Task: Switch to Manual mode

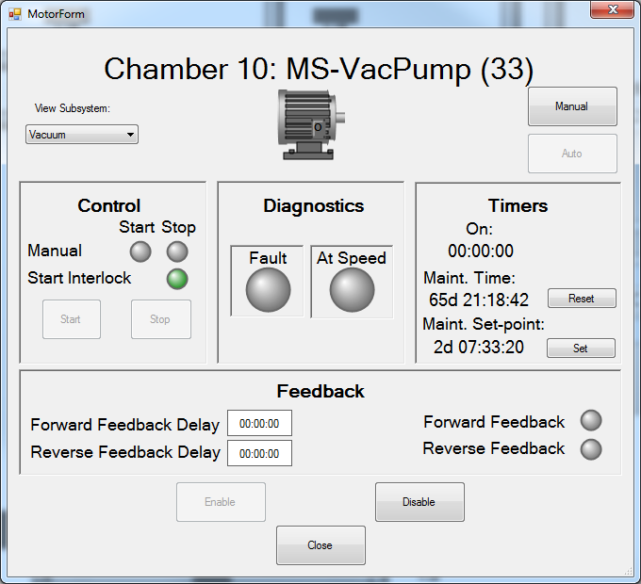Action: [x=571, y=106]
